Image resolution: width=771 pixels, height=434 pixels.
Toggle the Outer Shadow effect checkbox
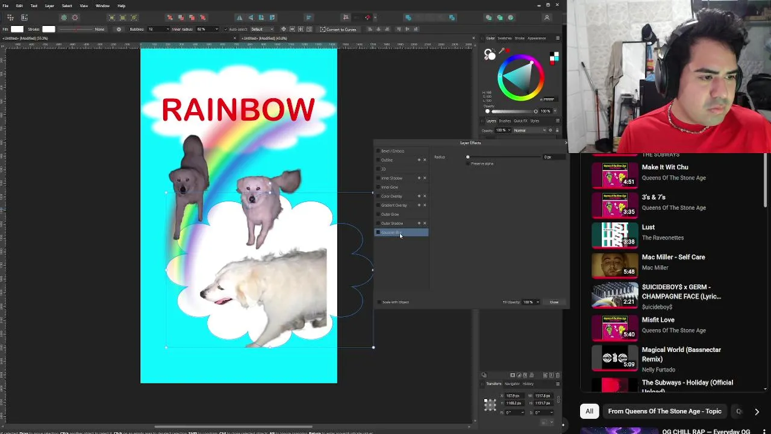[378, 223]
